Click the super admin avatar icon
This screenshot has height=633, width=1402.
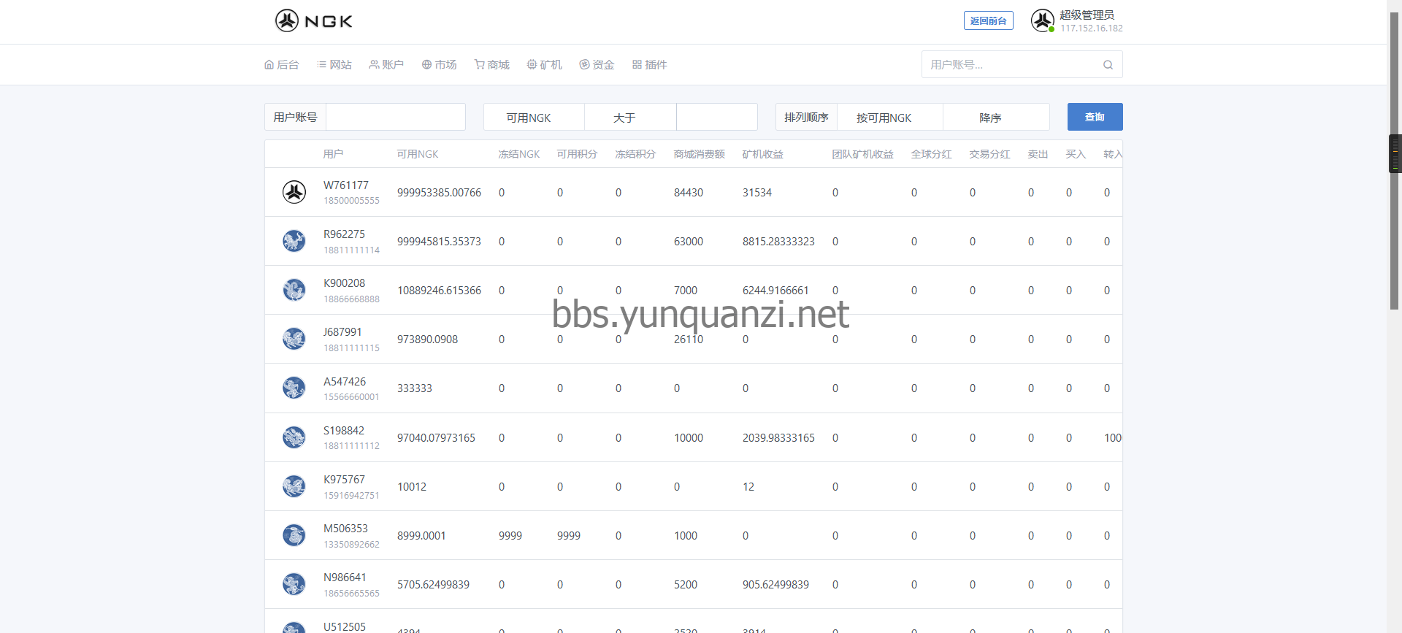[1042, 20]
